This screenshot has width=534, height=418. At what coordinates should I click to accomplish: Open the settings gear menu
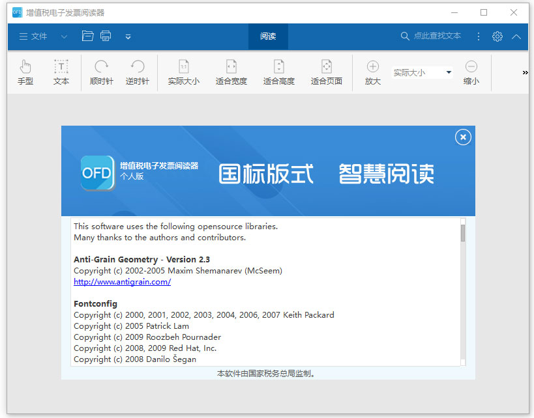(x=497, y=36)
